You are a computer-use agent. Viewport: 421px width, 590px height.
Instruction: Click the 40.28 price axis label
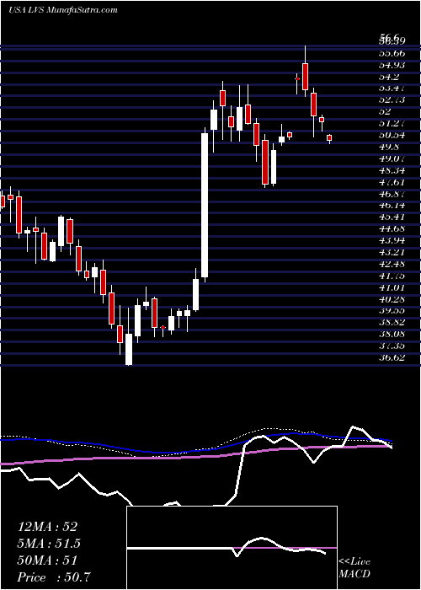click(392, 299)
